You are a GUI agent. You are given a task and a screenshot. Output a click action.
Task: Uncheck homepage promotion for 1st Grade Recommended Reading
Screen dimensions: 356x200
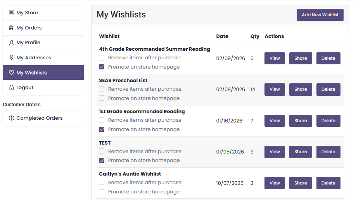102,129
